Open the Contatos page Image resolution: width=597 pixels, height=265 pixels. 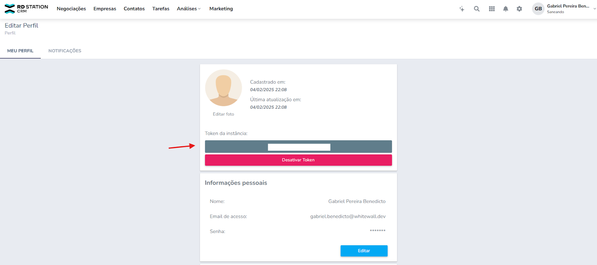(x=134, y=9)
